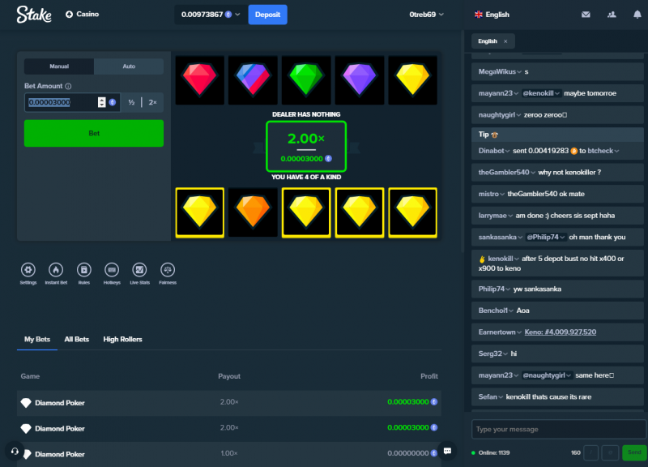Switch to the High Rollers tab
The width and height of the screenshot is (648, 467).
[x=122, y=339]
